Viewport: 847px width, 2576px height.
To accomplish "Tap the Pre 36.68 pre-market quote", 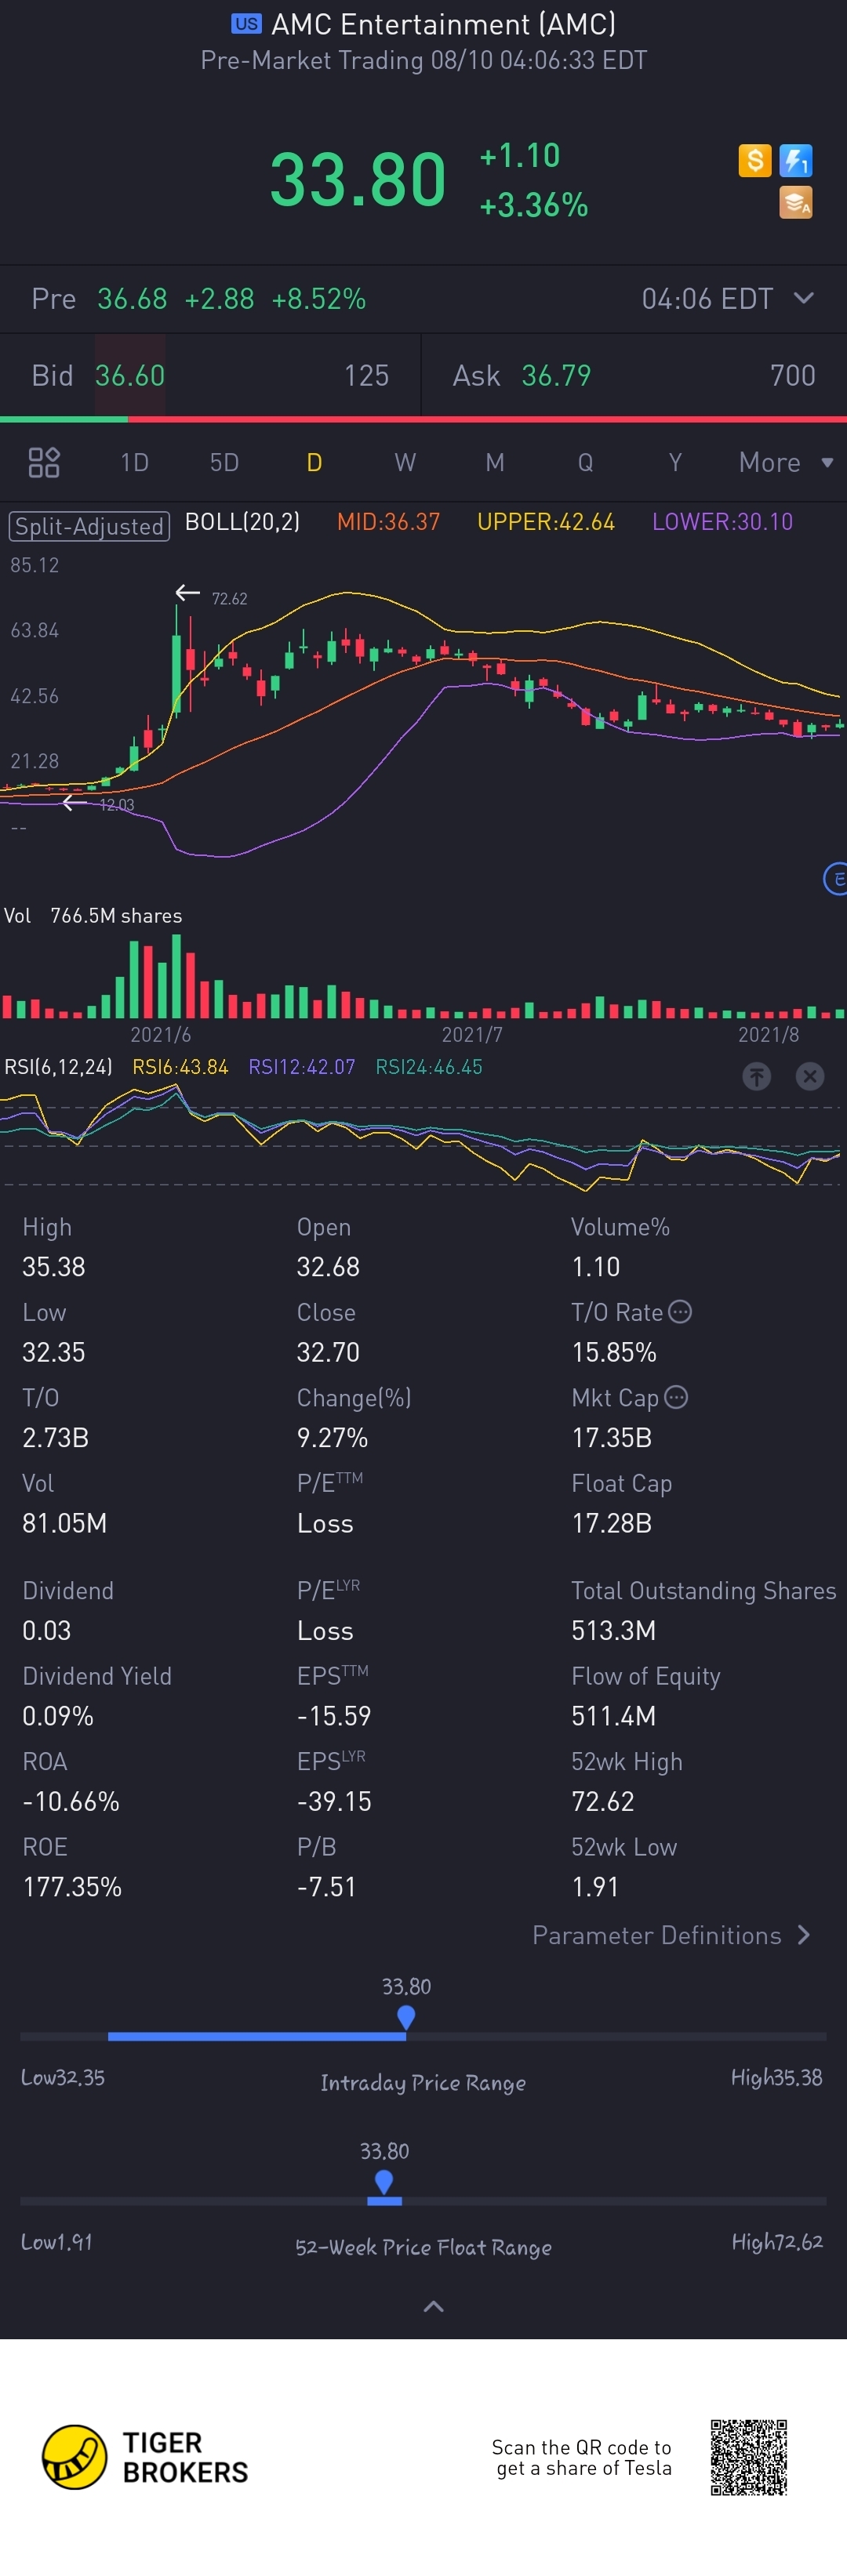I will (199, 298).
